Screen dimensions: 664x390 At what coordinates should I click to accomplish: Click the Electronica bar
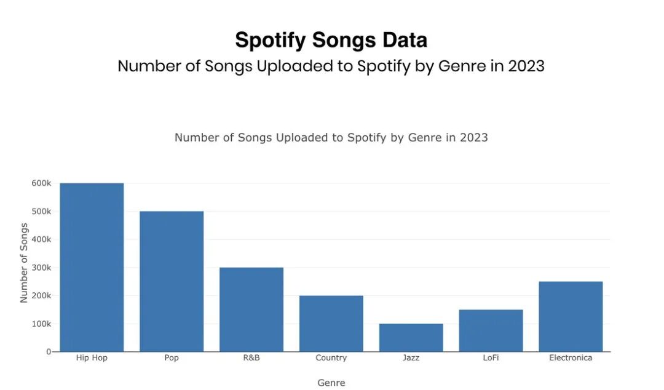click(571, 316)
